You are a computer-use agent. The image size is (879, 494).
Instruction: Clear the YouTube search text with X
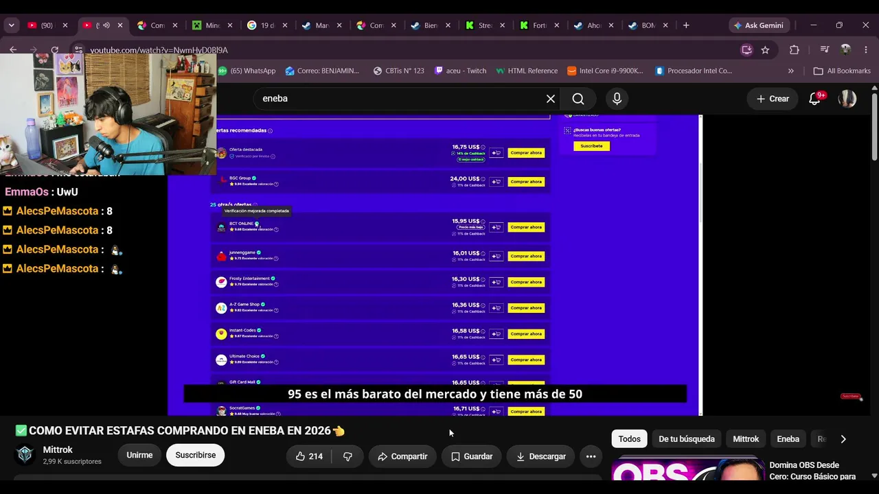point(551,98)
